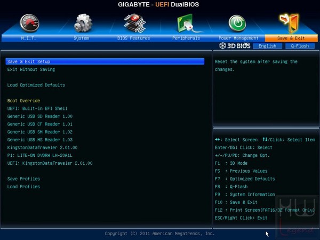
Task: Boot from UEFI: Built-in EFI Shell
Action: click(x=37, y=108)
